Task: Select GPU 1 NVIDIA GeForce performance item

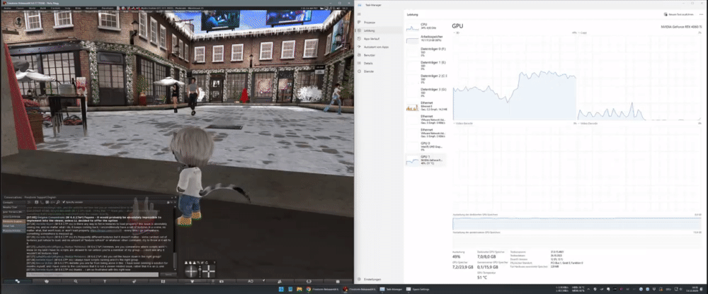Action: [426, 160]
